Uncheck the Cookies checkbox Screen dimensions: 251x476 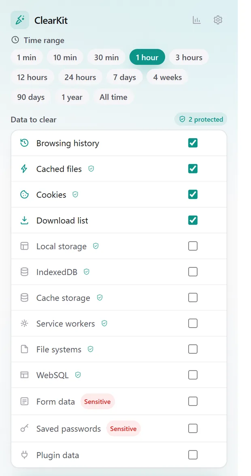click(x=193, y=194)
